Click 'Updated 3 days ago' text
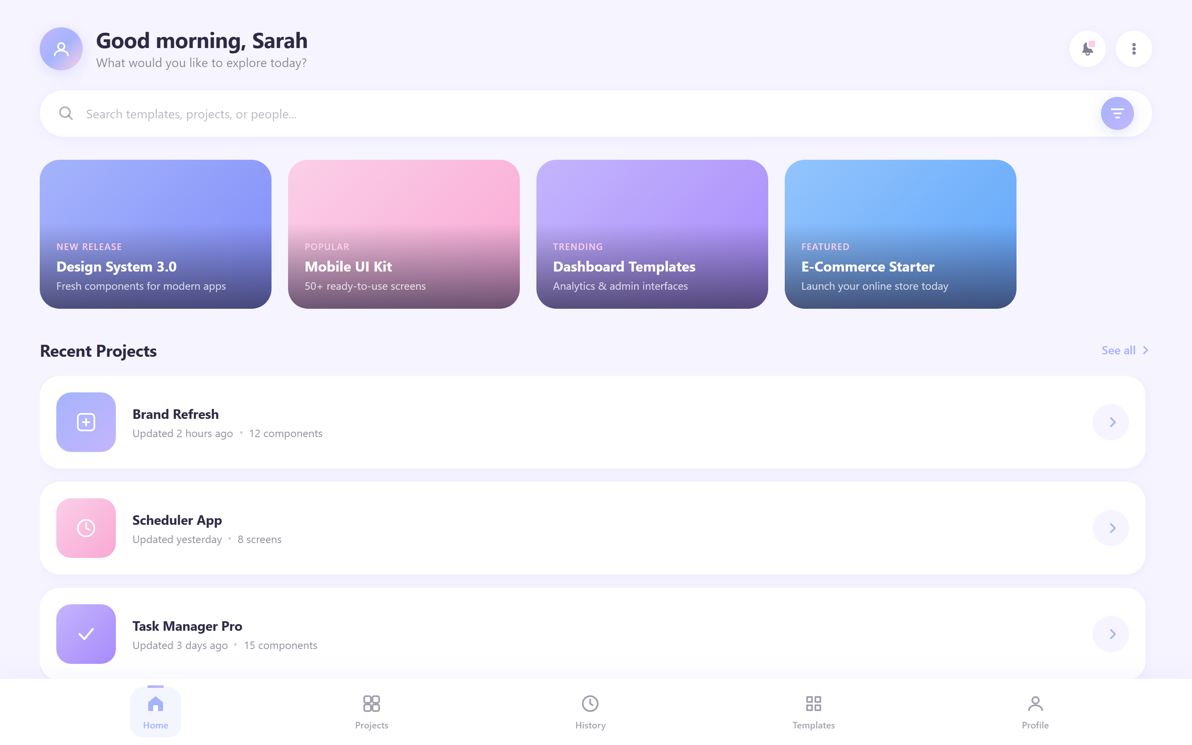 pos(180,646)
